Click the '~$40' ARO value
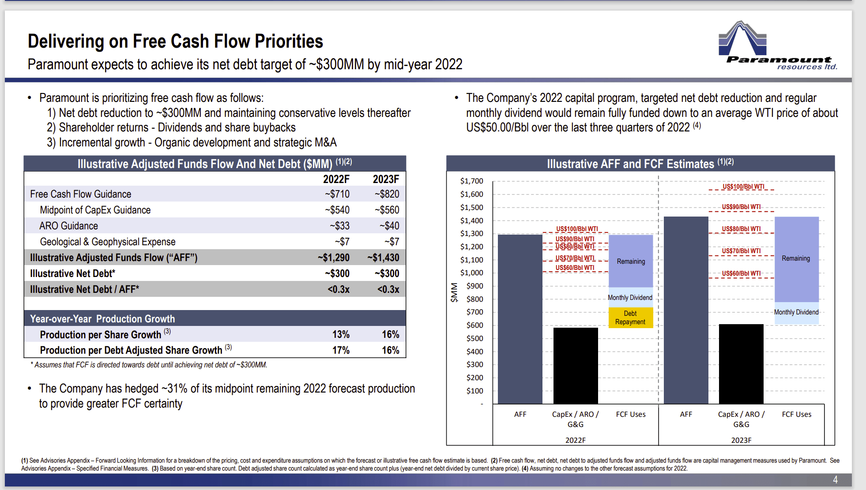866x490 pixels. (389, 226)
